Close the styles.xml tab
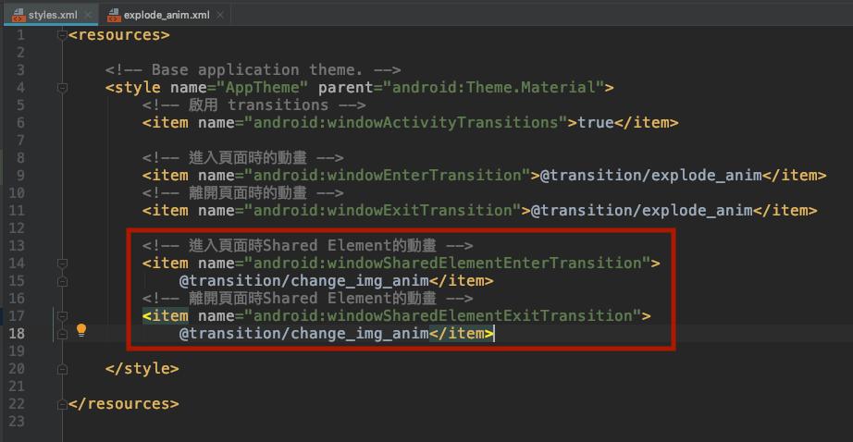853x442 pixels. click(88, 15)
